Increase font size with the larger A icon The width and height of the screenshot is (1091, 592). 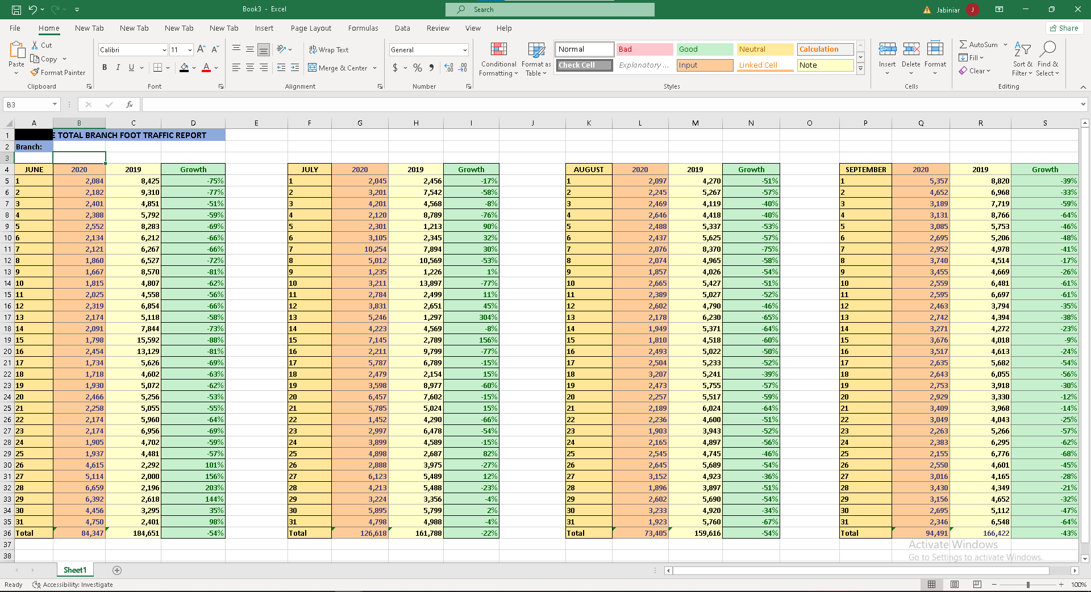coord(201,49)
